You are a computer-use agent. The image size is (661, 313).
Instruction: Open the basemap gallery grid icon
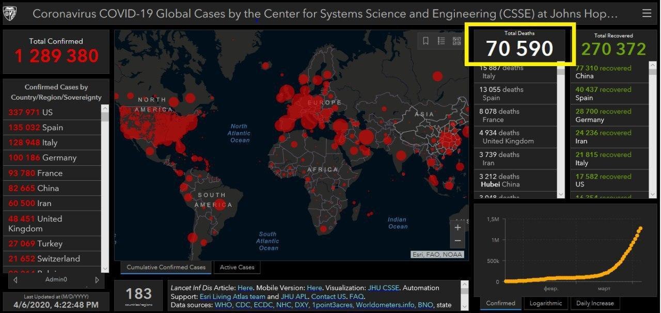click(457, 41)
